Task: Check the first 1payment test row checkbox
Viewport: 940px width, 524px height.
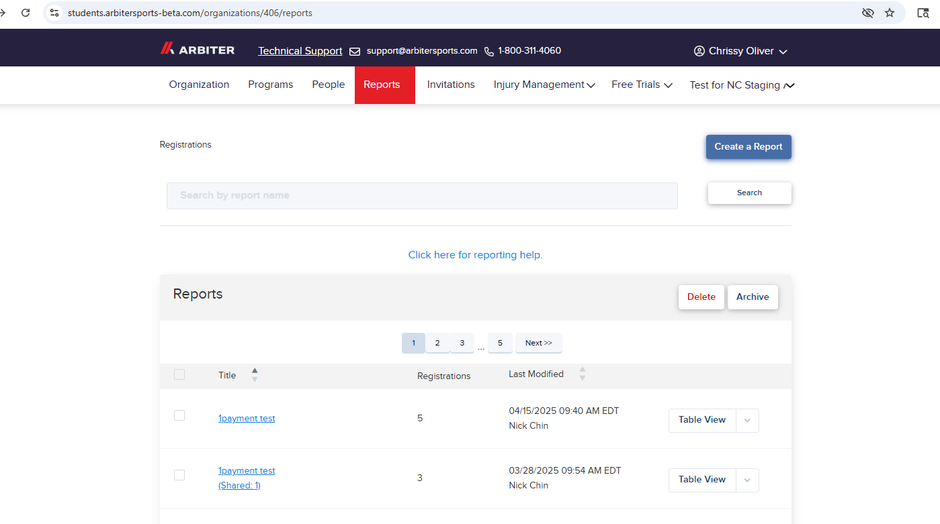Action: click(x=179, y=415)
